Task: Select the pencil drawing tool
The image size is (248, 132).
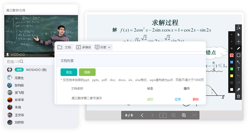Action: 238,48
